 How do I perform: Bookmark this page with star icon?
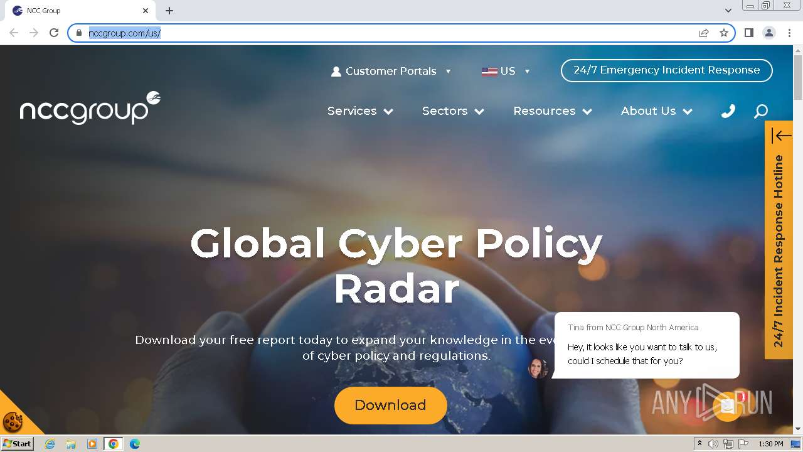[x=724, y=33]
